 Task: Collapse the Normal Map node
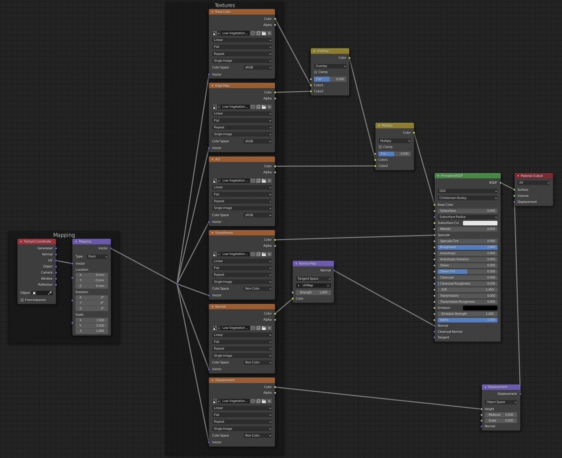[296, 264]
